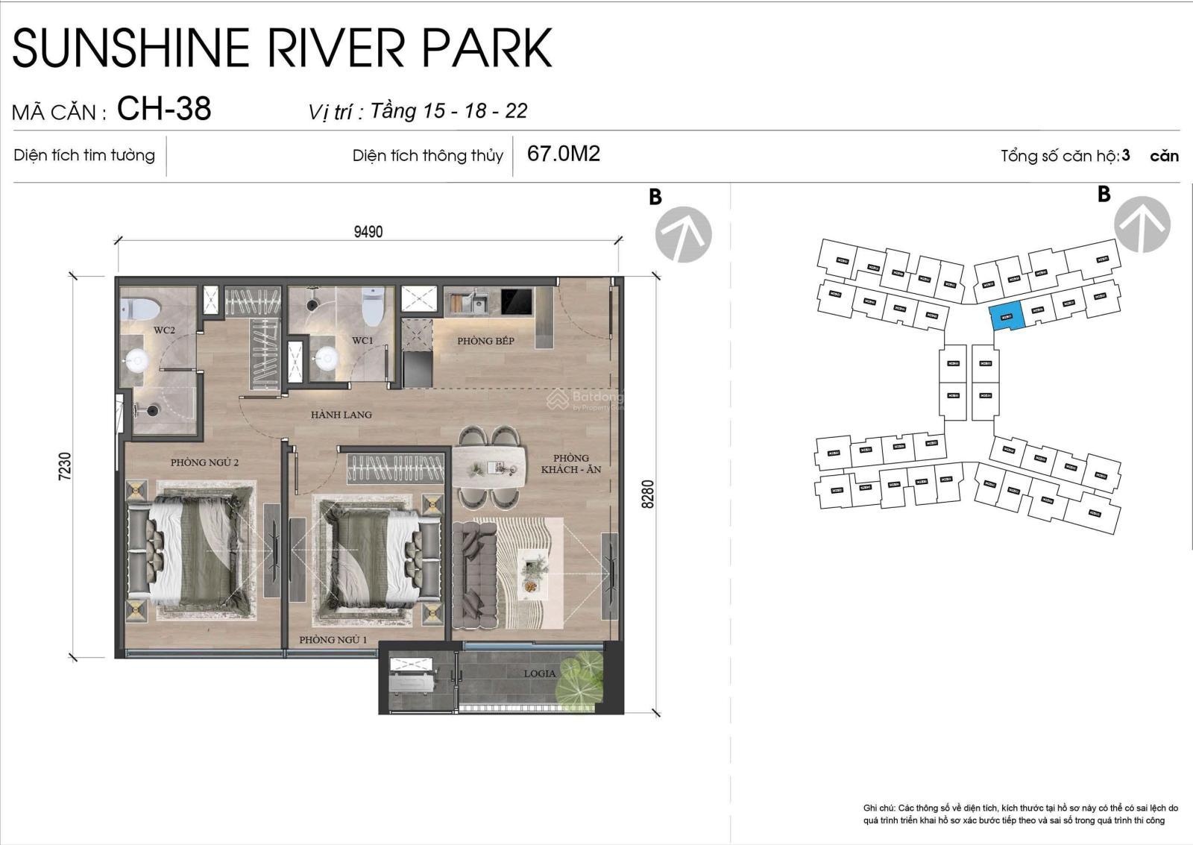Viewport: 1193px width, 845px height.
Task: Click the unit code CH-38
Action: [x=164, y=109]
